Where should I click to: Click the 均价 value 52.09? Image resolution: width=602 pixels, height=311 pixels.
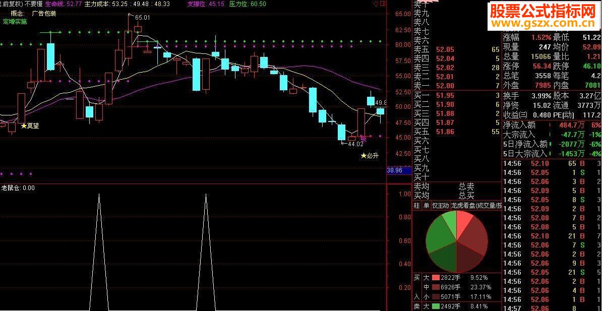coord(591,47)
